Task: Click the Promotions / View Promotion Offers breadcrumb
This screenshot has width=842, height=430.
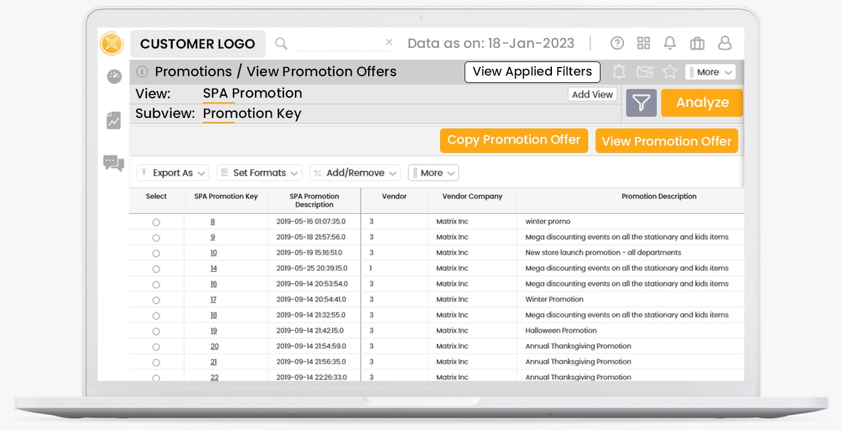Action: [276, 72]
